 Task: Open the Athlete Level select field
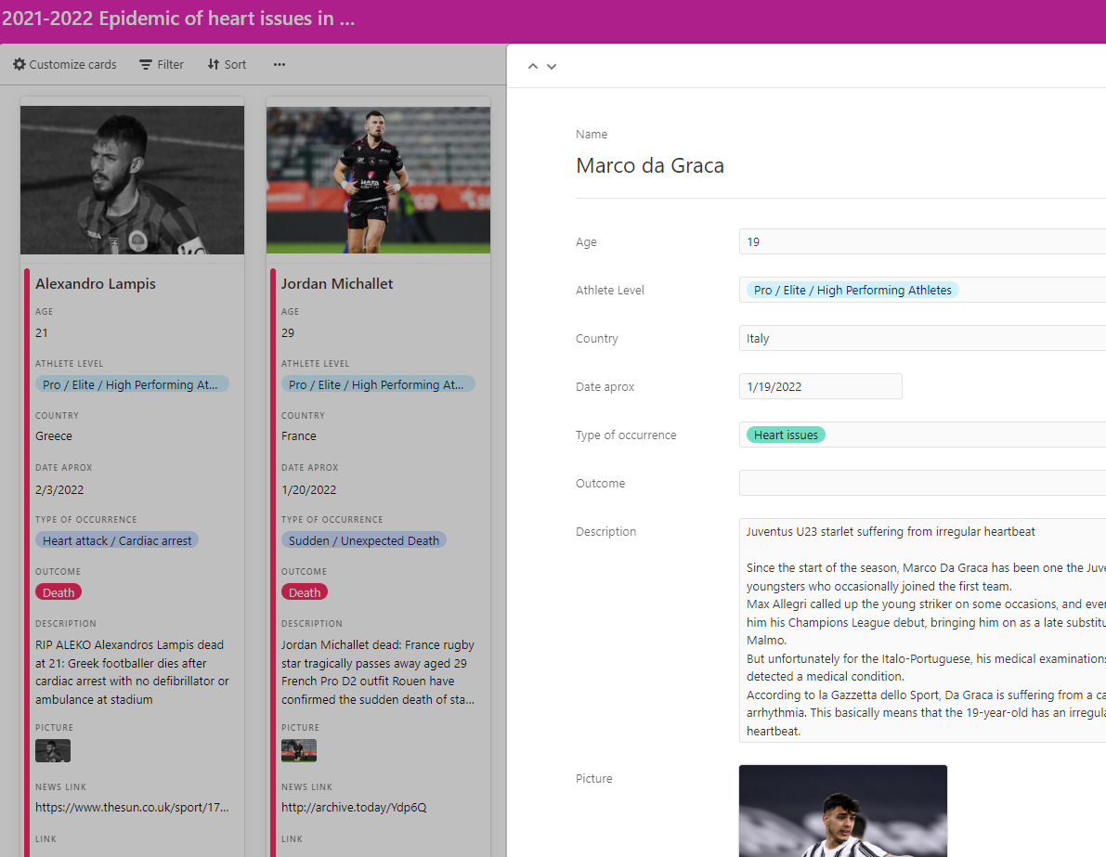point(922,290)
